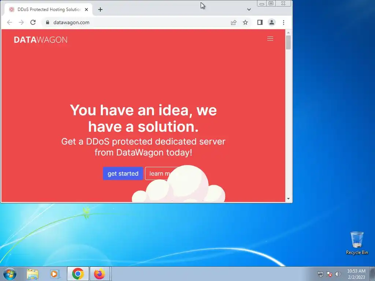
Task: Click the vertical scrollbar thumb
Action: [x=289, y=42]
